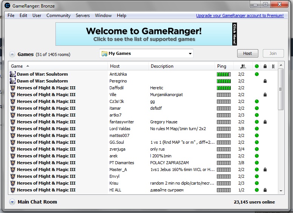293x213 pixels.
Task: Click the Heroes icon on Daffodil's row
Action: tap(13, 88)
